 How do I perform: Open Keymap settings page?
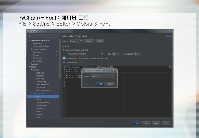click(x=34, y=64)
